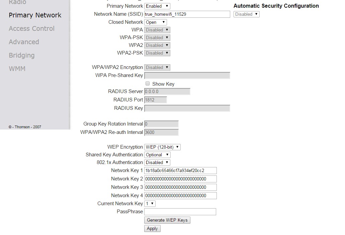Select Bridging in the sidebar
This screenshot has height=235, width=345.
[21, 55]
